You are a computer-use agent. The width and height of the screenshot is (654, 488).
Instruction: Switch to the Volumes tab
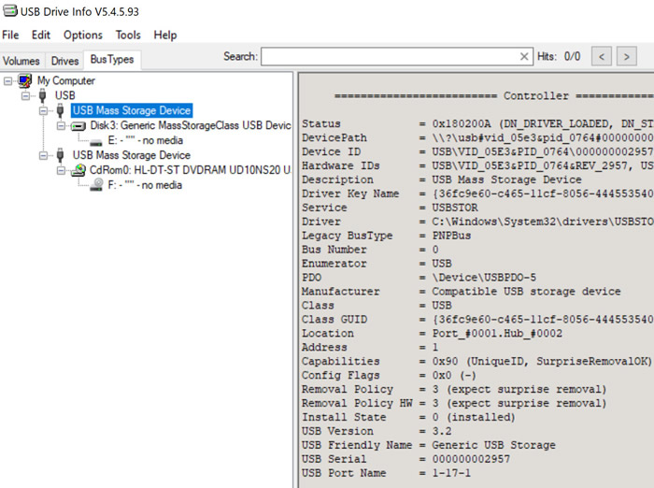21,61
